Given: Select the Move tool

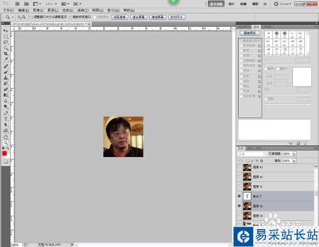Looking at the screenshot, I should [x=6, y=31].
